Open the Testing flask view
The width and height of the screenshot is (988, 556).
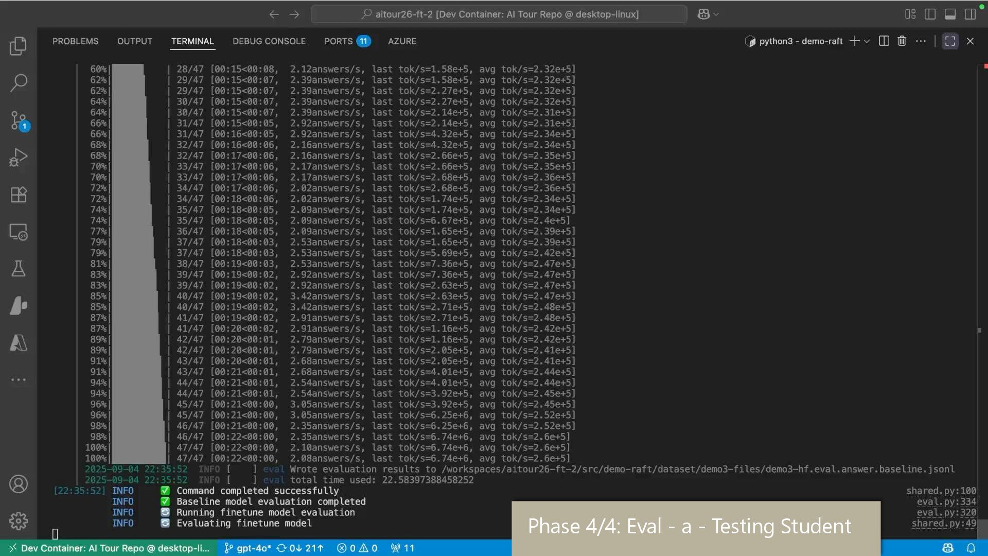click(x=19, y=269)
